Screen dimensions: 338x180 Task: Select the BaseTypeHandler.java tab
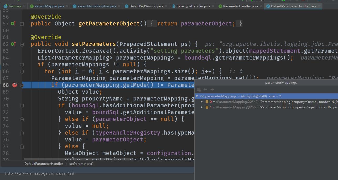[193, 6]
